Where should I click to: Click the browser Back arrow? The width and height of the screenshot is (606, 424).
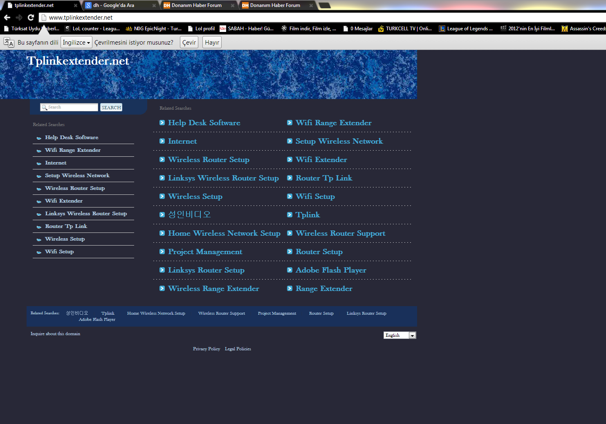tap(7, 18)
